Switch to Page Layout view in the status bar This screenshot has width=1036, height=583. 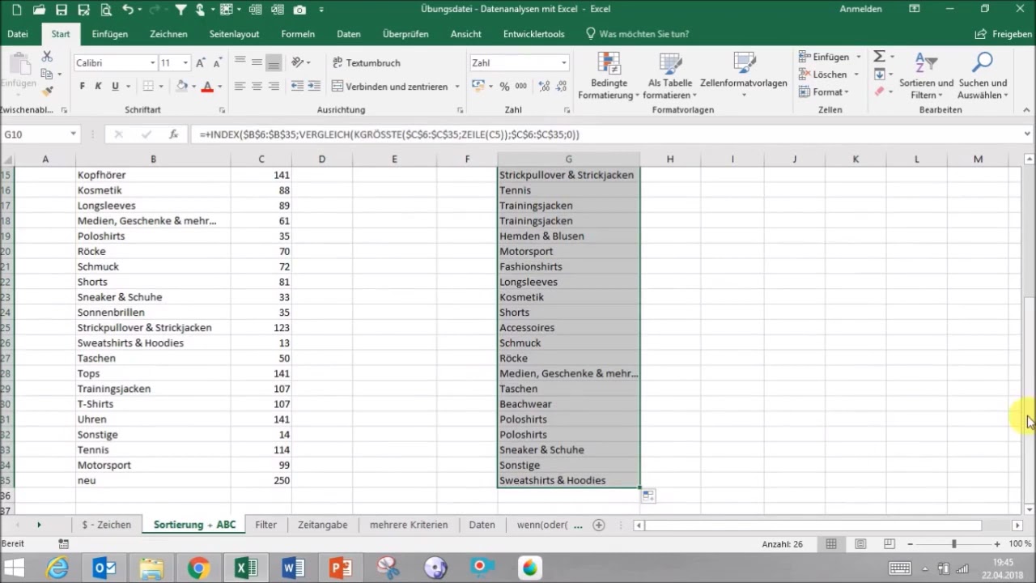(x=860, y=544)
